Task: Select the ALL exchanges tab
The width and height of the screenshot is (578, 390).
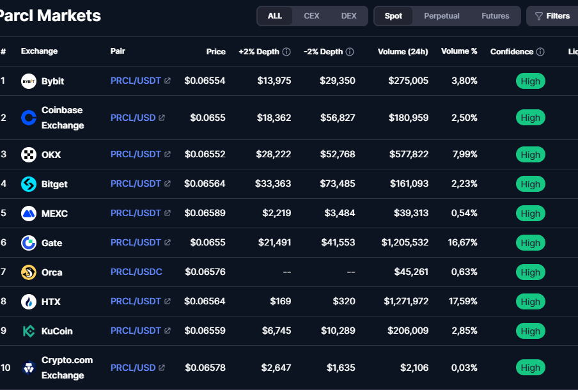Action: coord(275,16)
